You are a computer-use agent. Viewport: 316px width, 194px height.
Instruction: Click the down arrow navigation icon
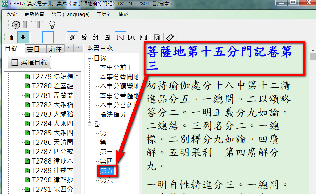23,37
